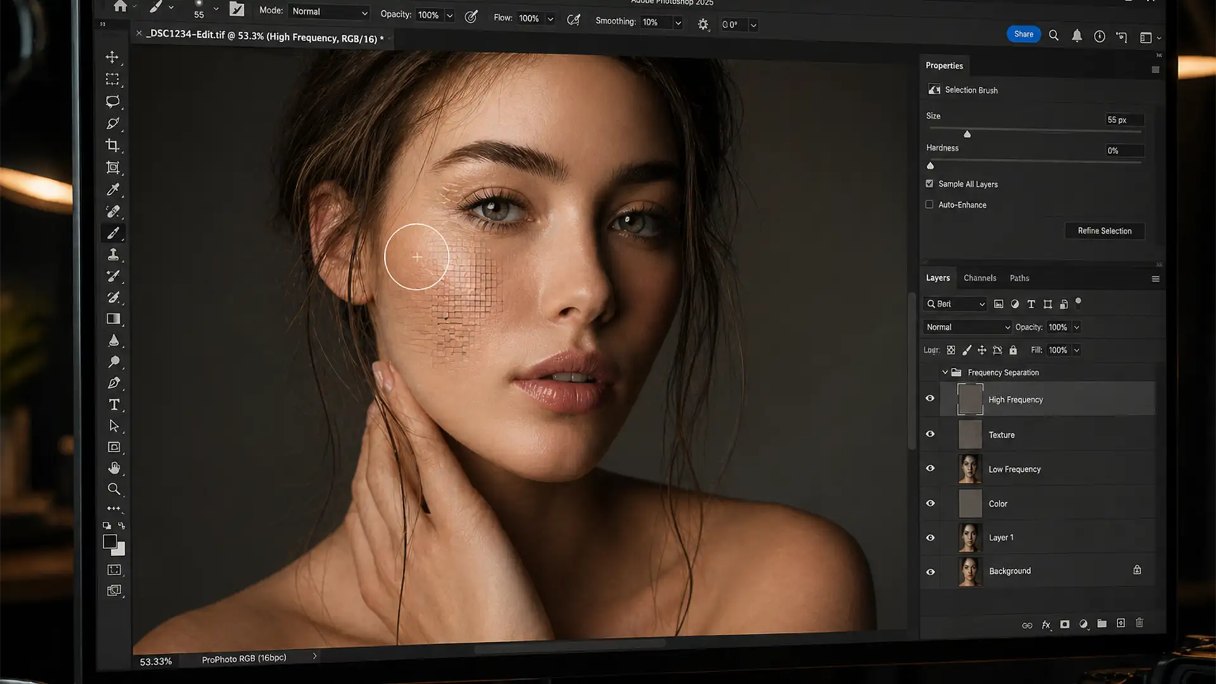Select the Type tool
Viewport: 1216px width, 684px height.
point(114,403)
